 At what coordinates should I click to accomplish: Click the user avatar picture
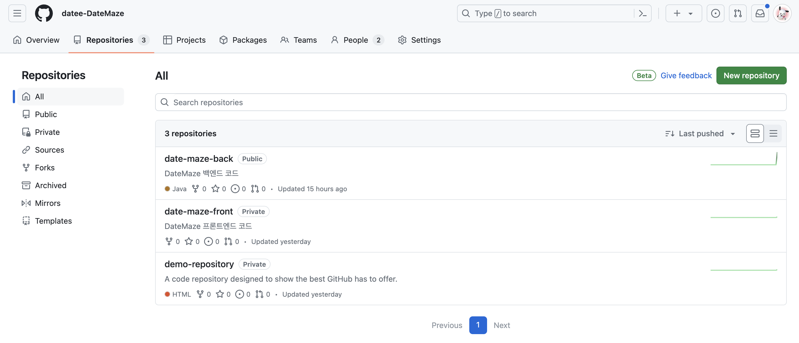[x=782, y=13]
